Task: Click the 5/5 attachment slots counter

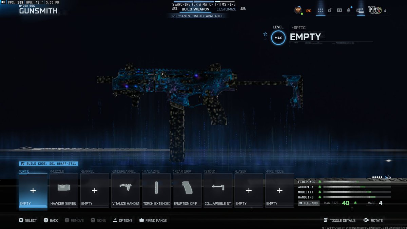Action: coord(387,177)
